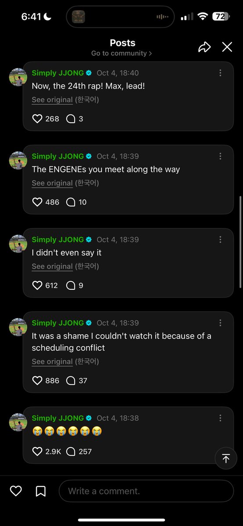Screen dimensions: 243x526
Task: Go to community link under Posts
Action: click(x=121, y=53)
